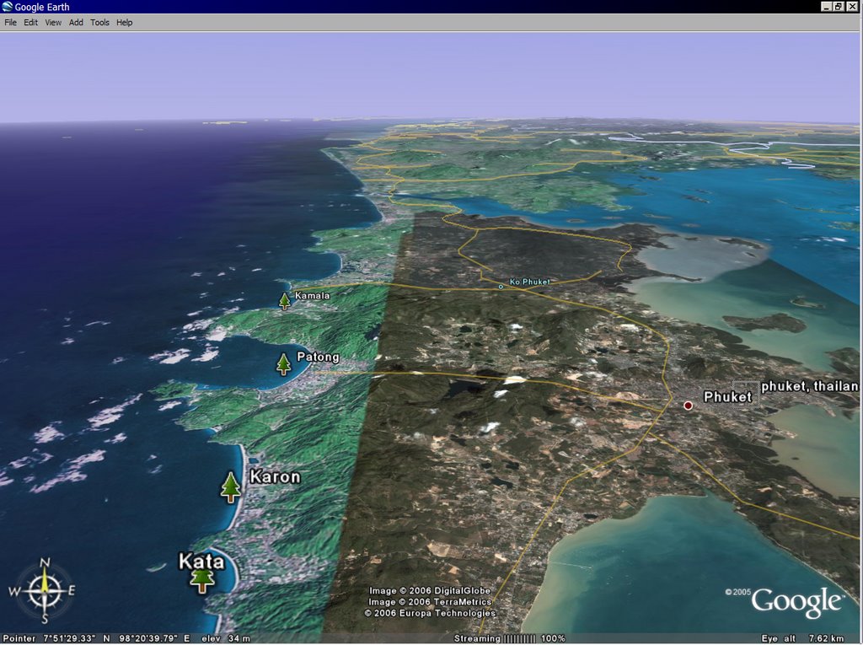
Task: Click the elev 34 m status readout
Action: tap(226, 638)
